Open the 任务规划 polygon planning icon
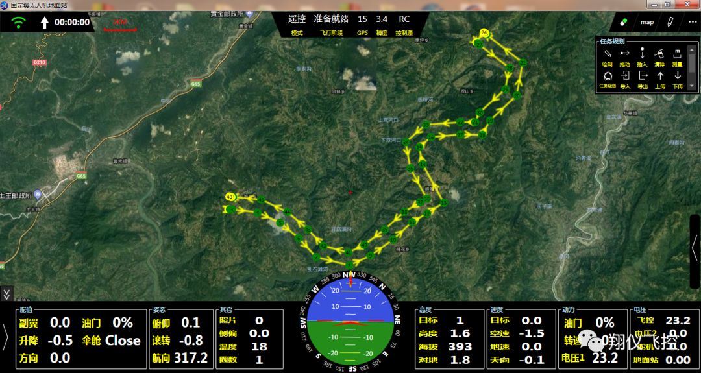701x373 pixels. pyautogui.click(x=608, y=77)
